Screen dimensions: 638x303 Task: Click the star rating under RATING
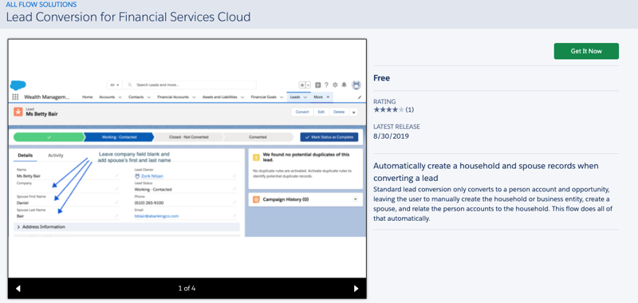pos(388,109)
